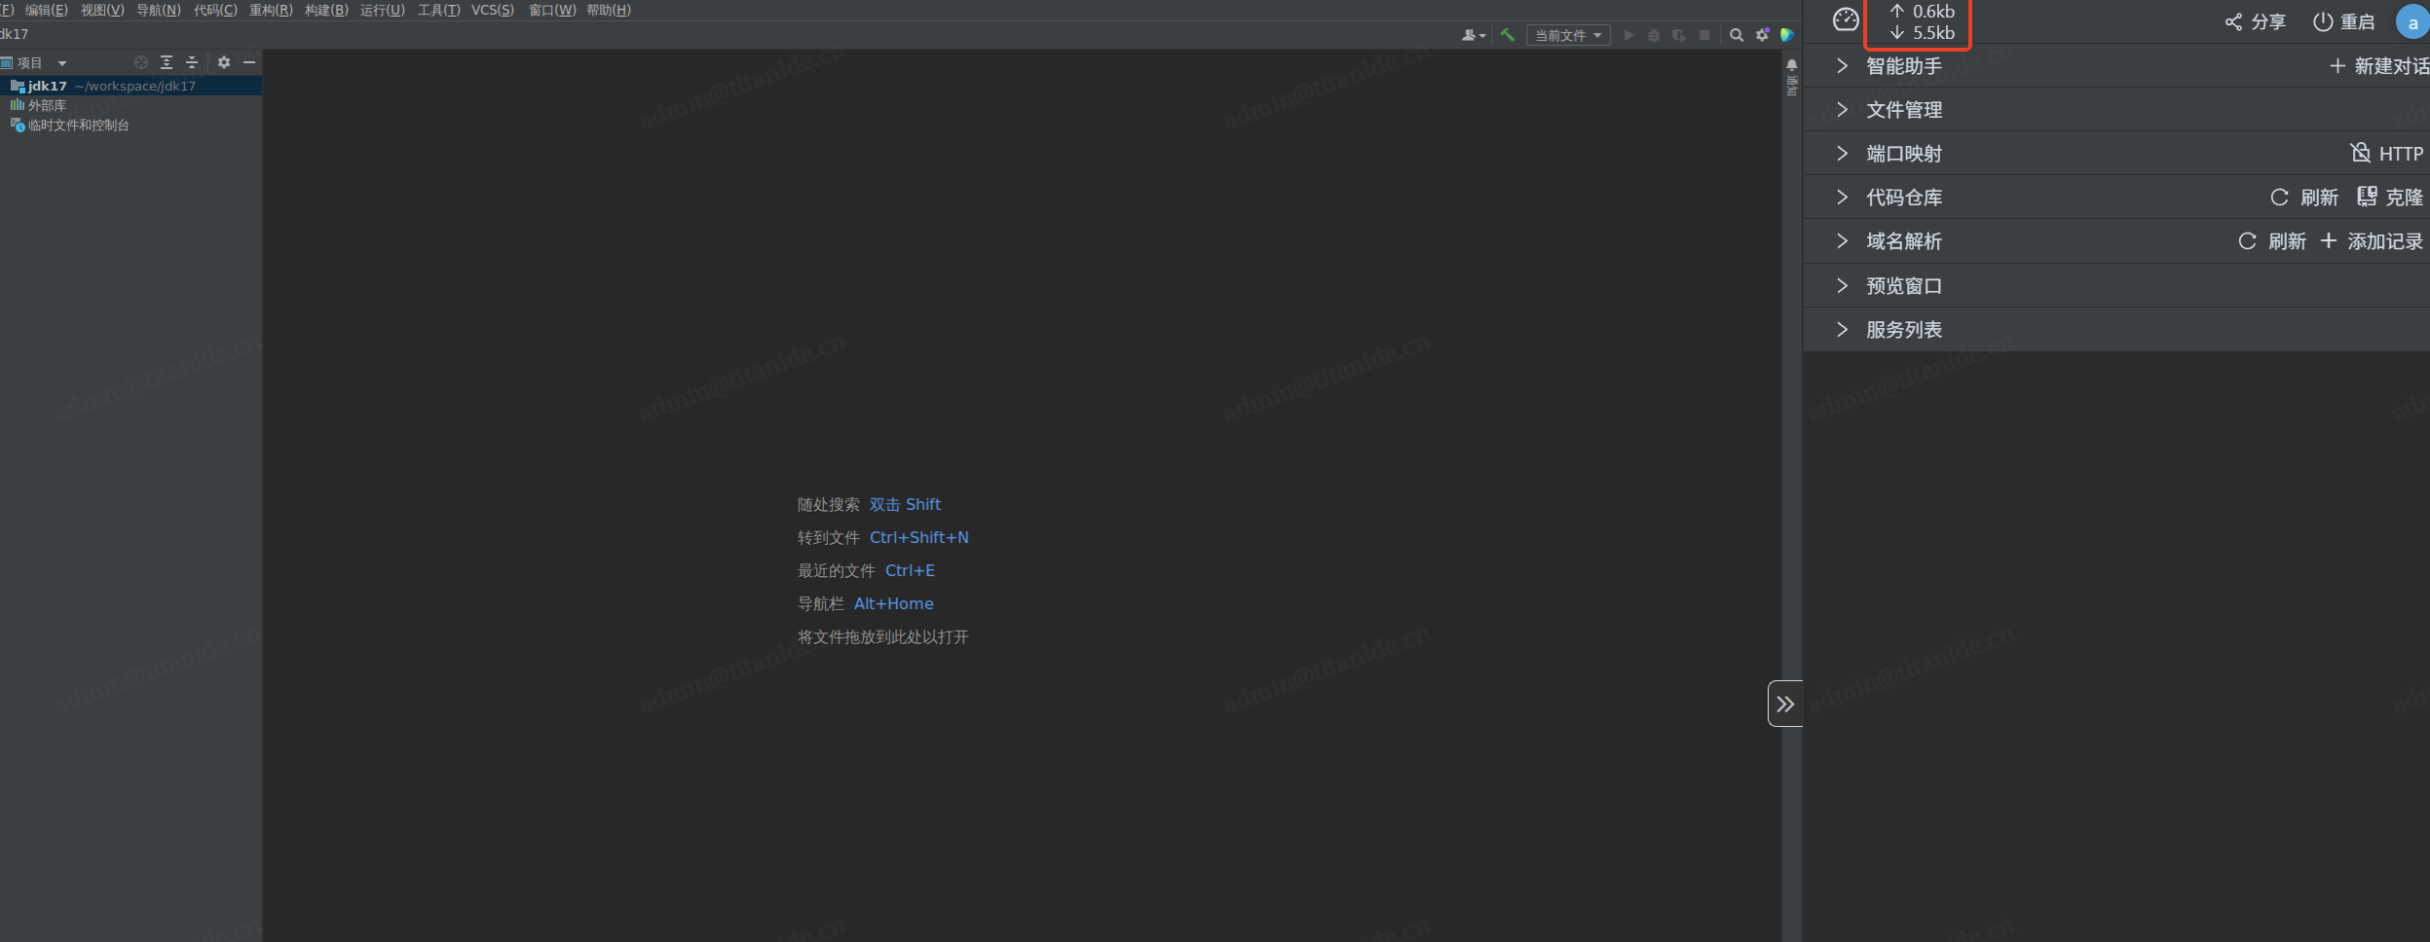Select the jdk17 project root in tree

tap(47, 86)
